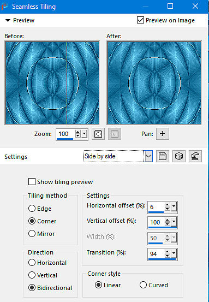Click the Reset to default arrow icon

[x=195, y=156]
